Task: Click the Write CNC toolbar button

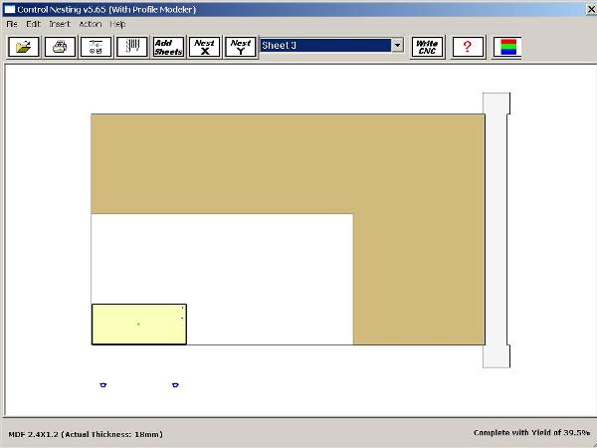Action: 427,46
